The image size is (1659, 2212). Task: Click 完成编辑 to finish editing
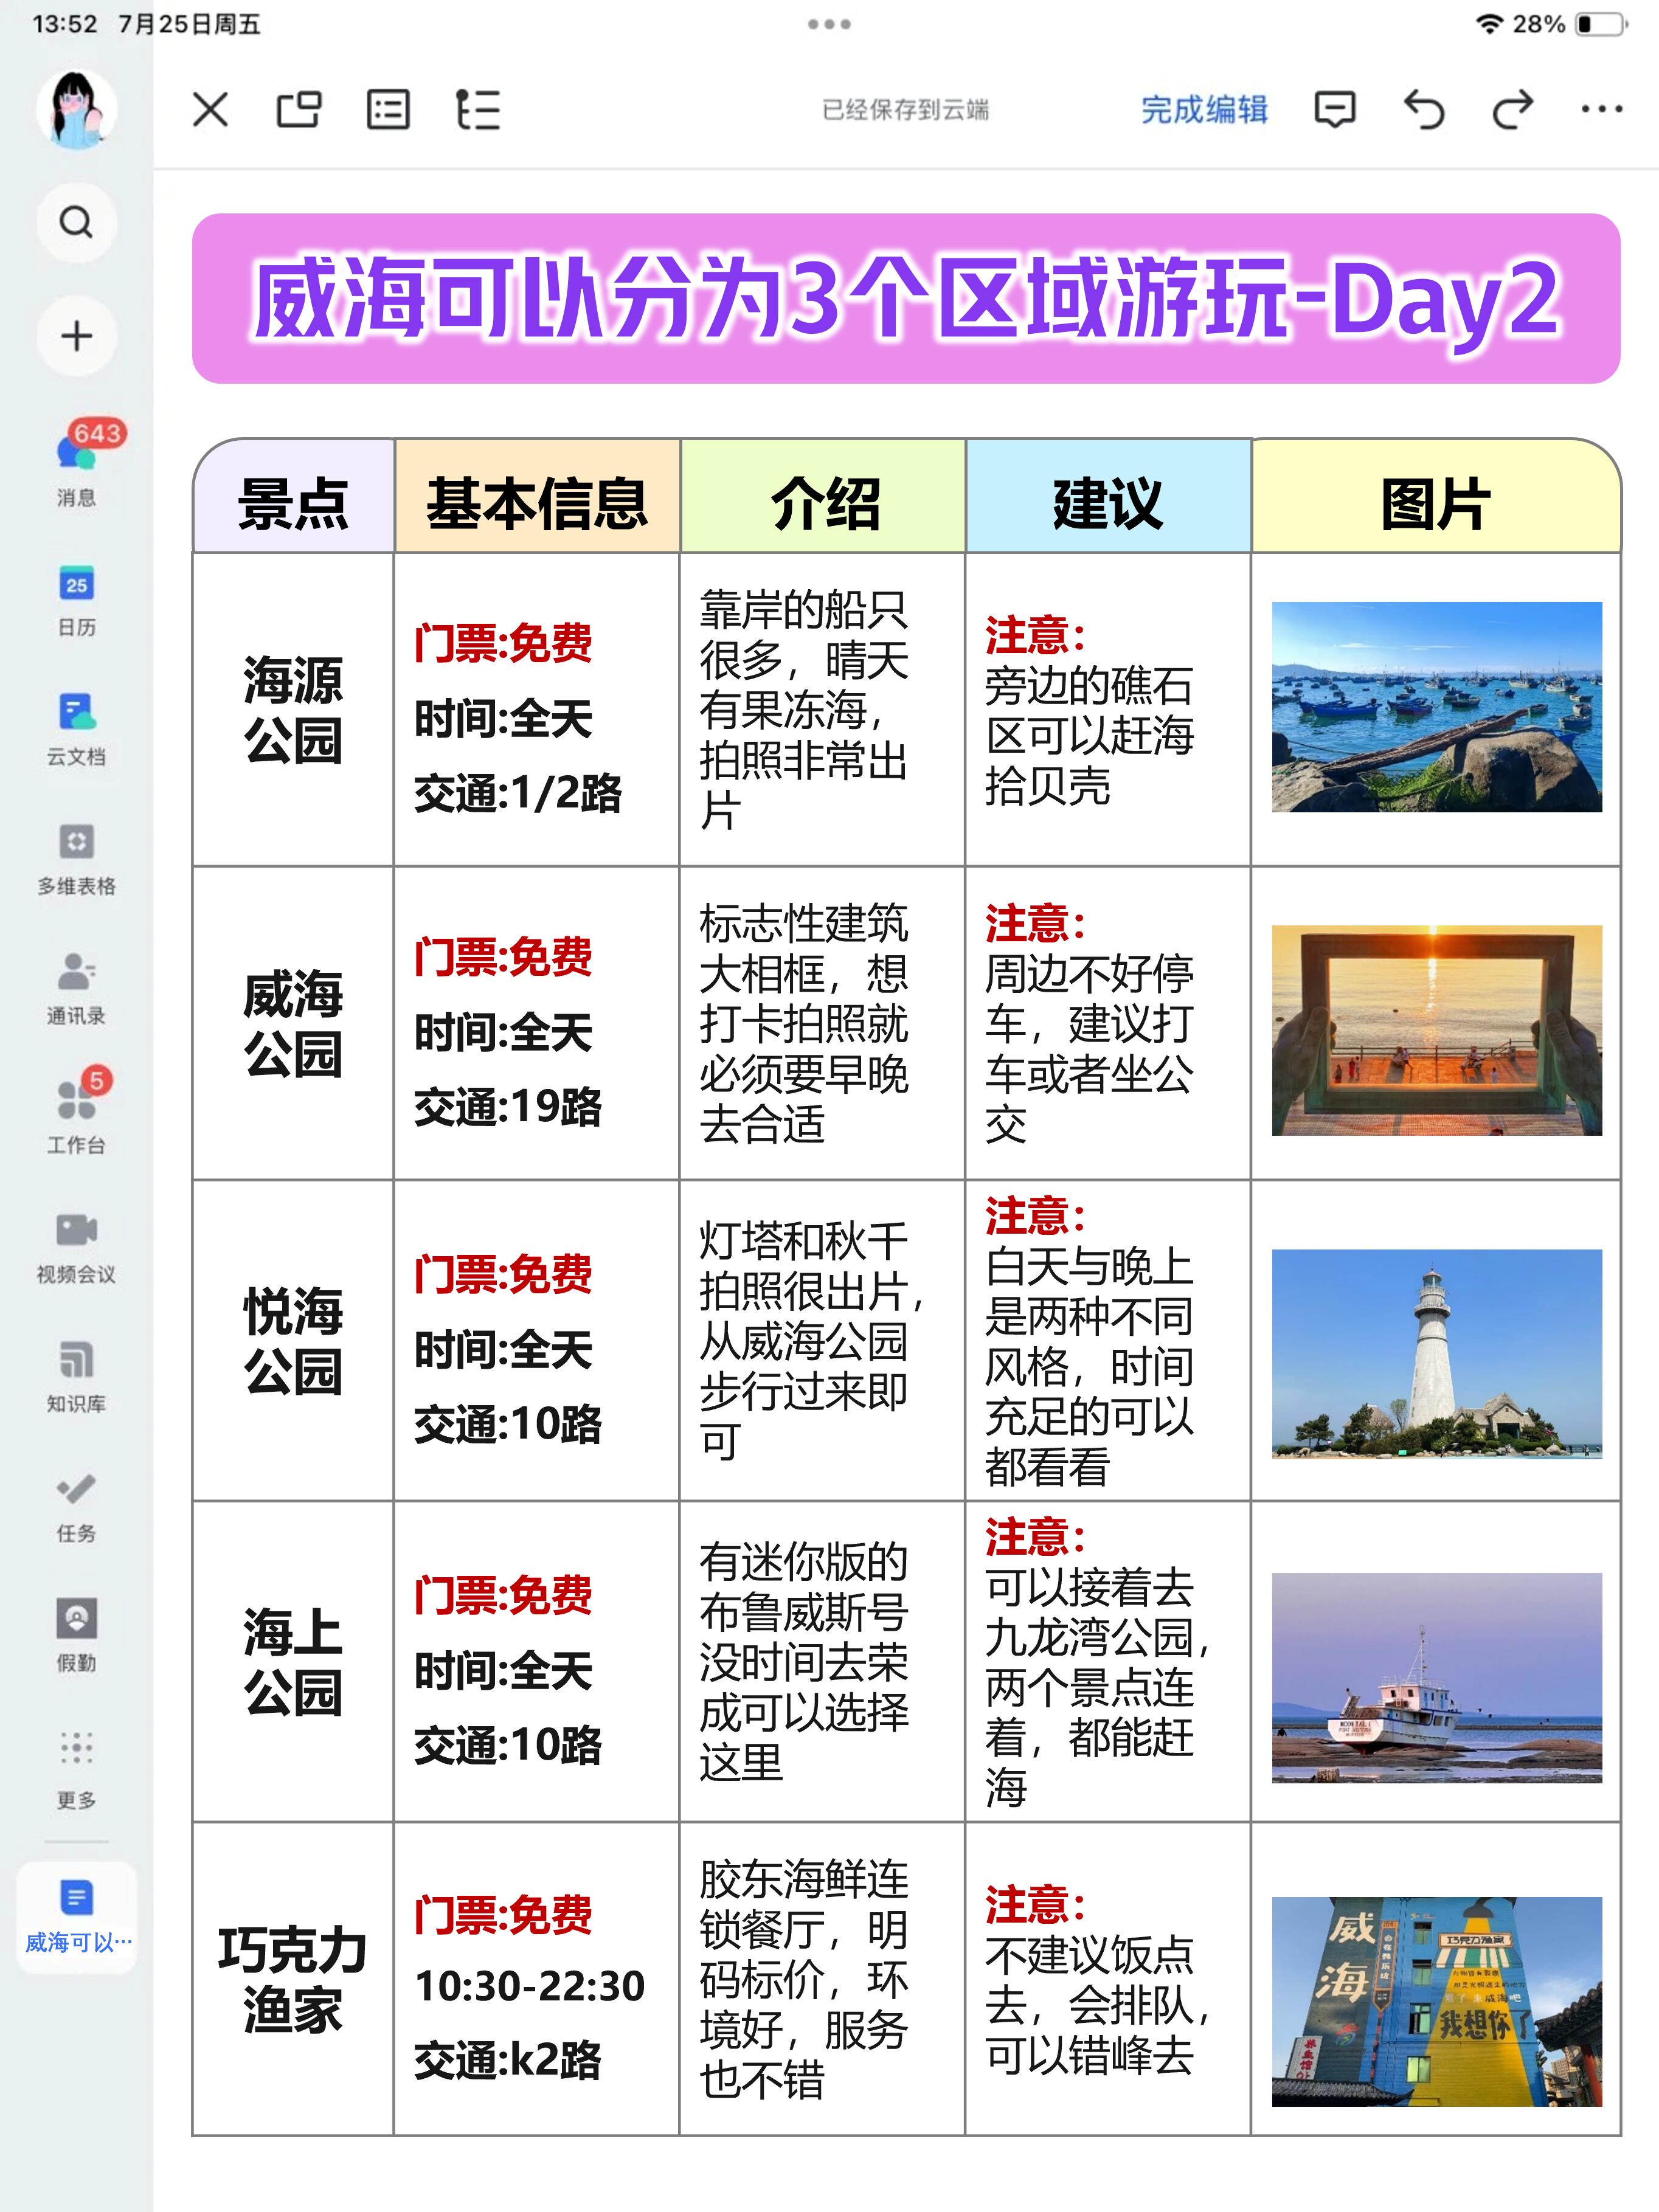[x=1204, y=109]
